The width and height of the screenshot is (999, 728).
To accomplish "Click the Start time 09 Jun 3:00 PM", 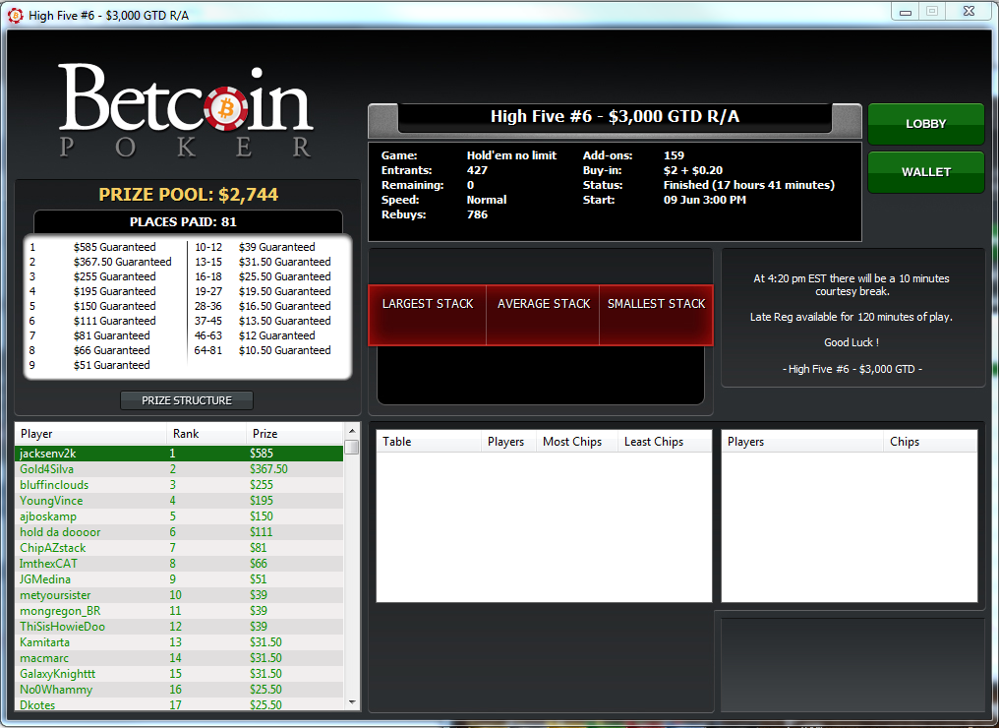I will pyautogui.click(x=705, y=200).
